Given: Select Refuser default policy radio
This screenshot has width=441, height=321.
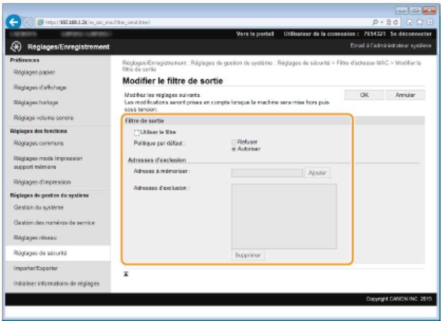Looking at the screenshot, I should point(234,142).
